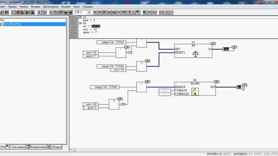Click the 'gest = 7' declaration line
Viewport: 278px width, 156px height.
point(90,32)
